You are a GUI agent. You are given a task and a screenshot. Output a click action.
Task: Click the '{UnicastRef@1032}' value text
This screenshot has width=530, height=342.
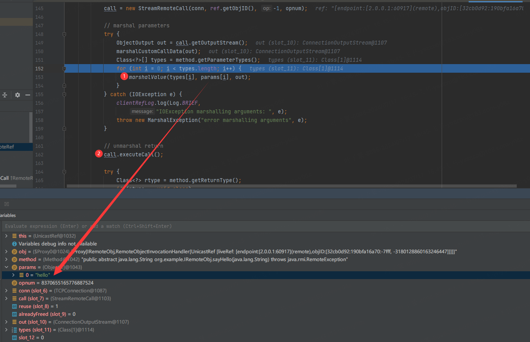(54, 236)
